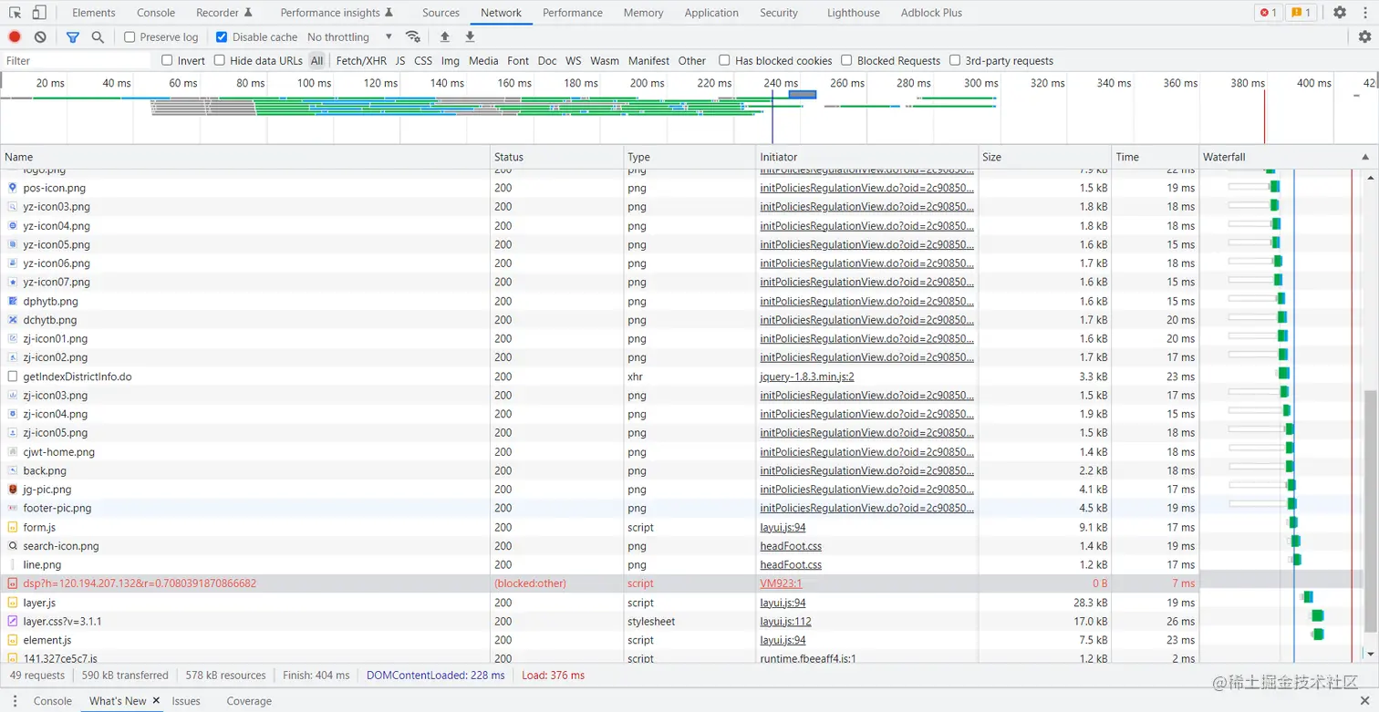Image resolution: width=1379 pixels, height=712 pixels.
Task: Switch to the Lighthouse tab
Action: point(854,13)
